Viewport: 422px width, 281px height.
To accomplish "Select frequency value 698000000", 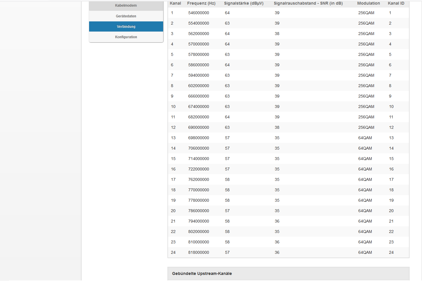I will click(199, 138).
